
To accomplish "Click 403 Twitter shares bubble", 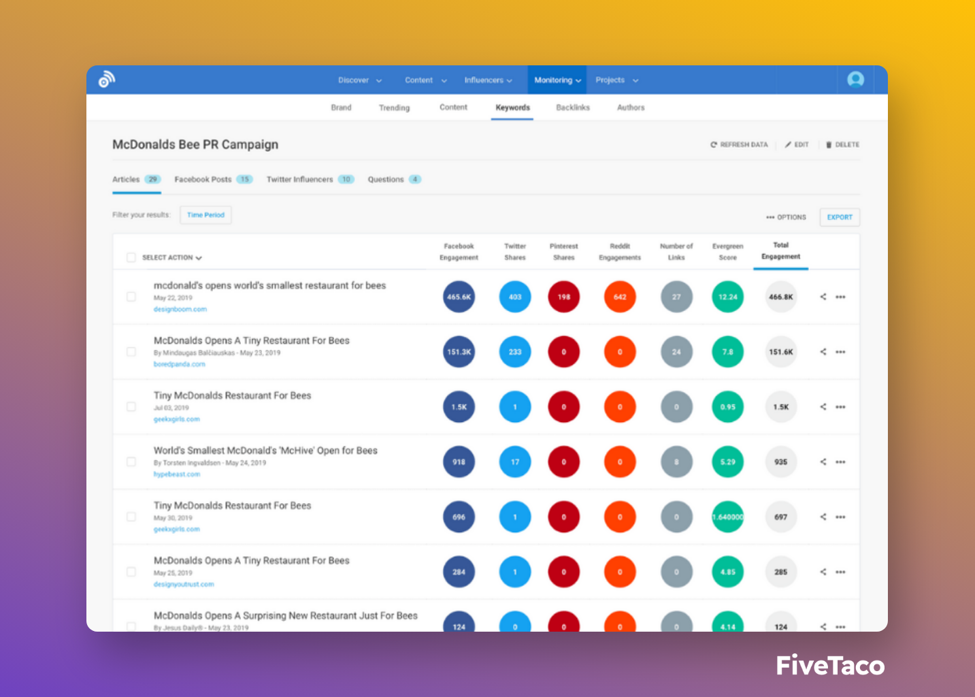I will point(515,297).
